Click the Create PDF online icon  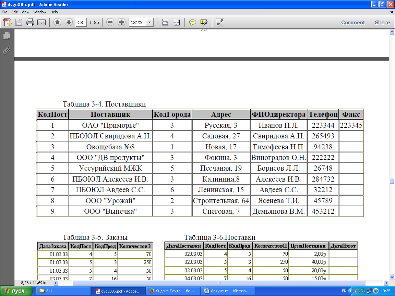click(7, 22)
